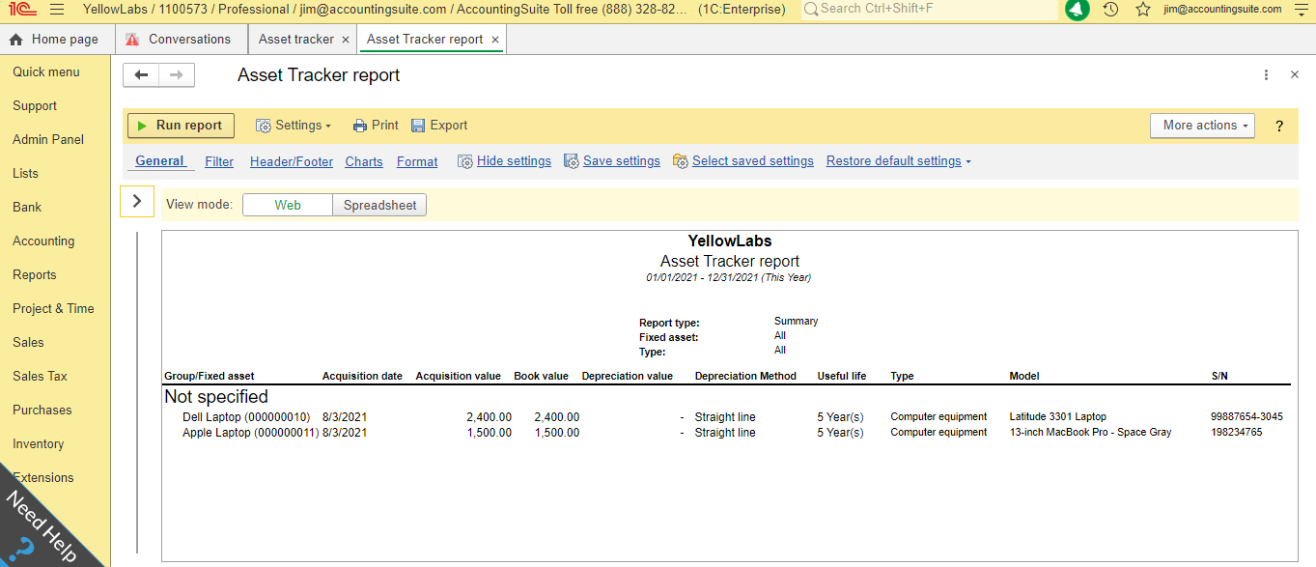Open the Format settings tab
This screenshot has height=567, width=1316.
click(x=417, y=161)
